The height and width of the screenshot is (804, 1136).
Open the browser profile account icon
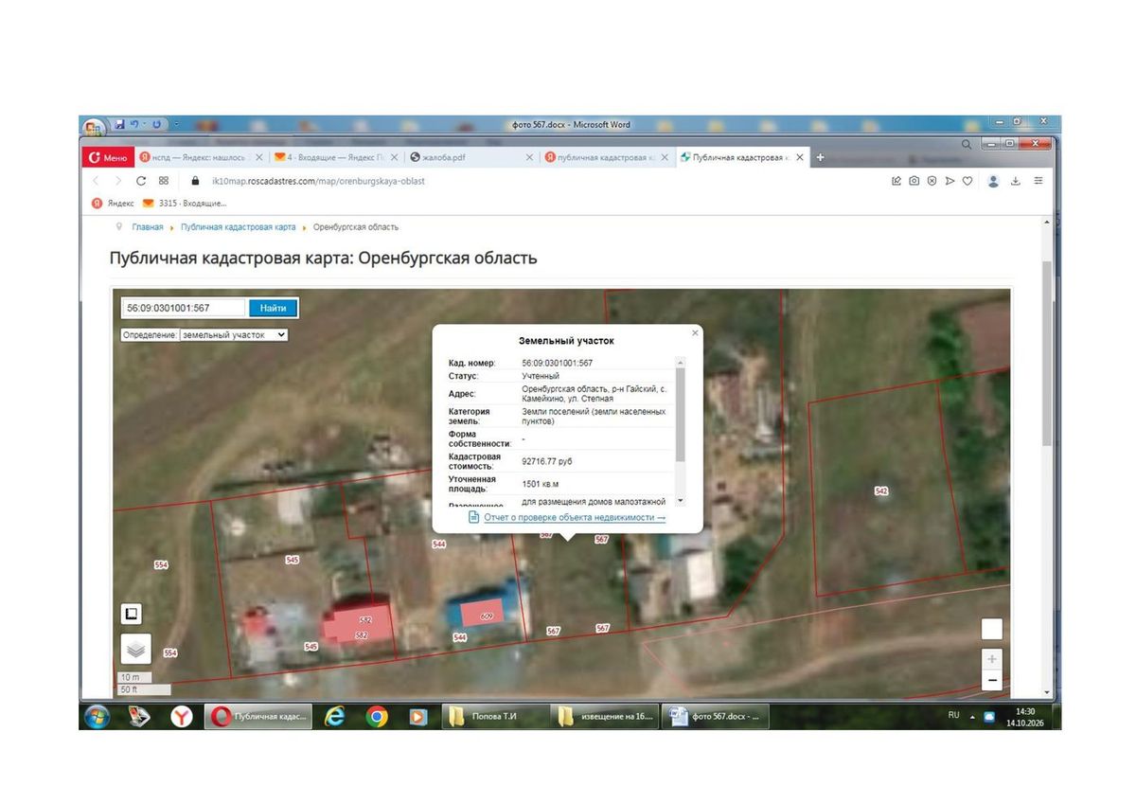point(993,180)
